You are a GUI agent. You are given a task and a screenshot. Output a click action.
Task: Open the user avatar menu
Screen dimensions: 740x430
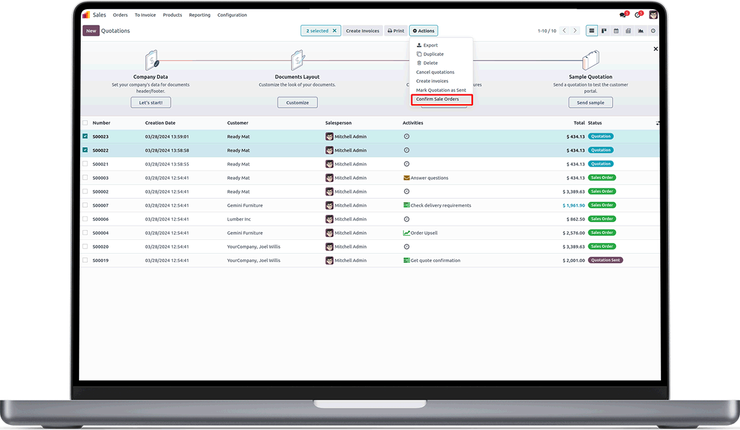[654, 15]
